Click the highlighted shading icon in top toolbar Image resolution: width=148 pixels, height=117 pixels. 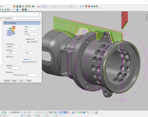click(x=45, y=6)
